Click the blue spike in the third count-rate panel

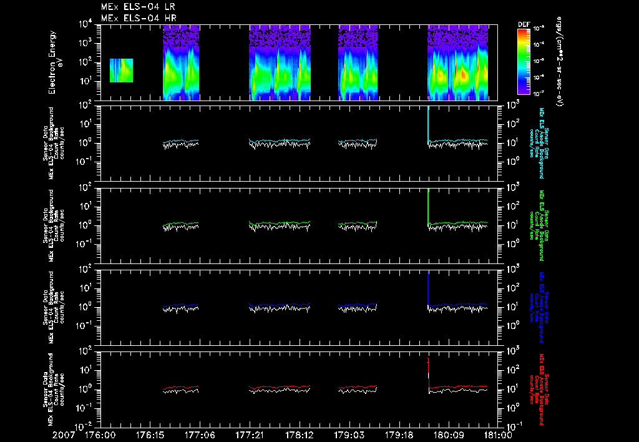click(x=428, y=287)
